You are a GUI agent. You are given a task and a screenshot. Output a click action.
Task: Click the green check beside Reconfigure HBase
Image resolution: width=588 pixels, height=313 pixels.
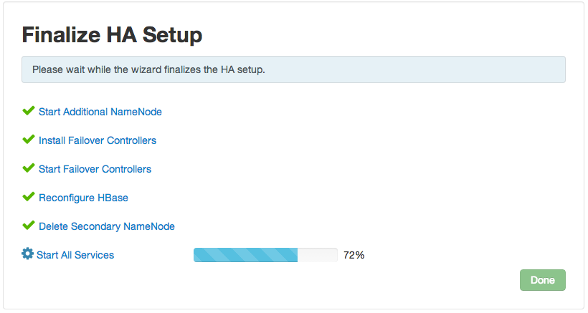29,196
